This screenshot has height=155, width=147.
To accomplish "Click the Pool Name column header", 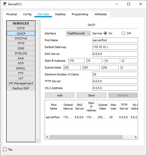I will click(x=54, y=107).
